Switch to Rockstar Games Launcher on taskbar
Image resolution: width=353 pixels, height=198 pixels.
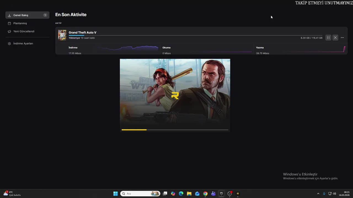click(237, 194)
